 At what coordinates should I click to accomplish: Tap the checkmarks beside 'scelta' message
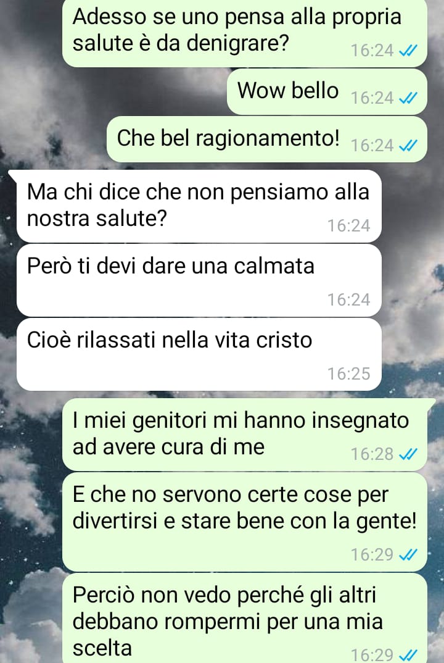pyautogui.click(x=408, y=655)
